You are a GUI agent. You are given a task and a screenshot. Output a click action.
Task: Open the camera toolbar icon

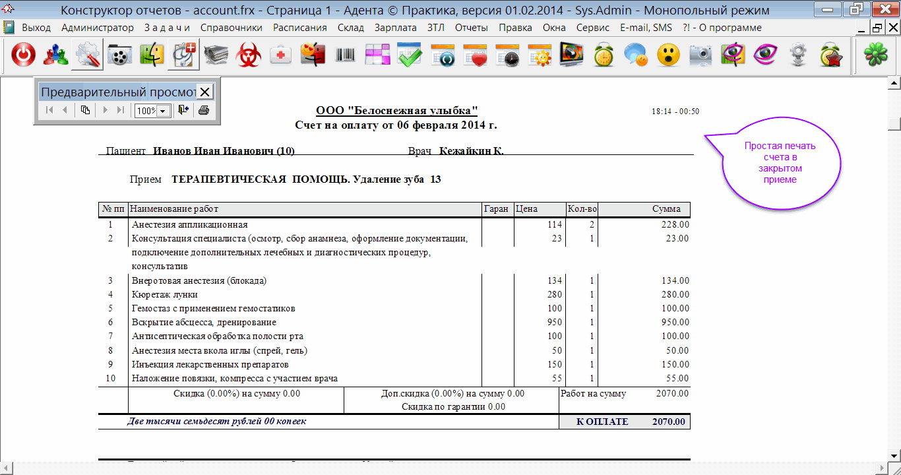[x=701, y=56]
